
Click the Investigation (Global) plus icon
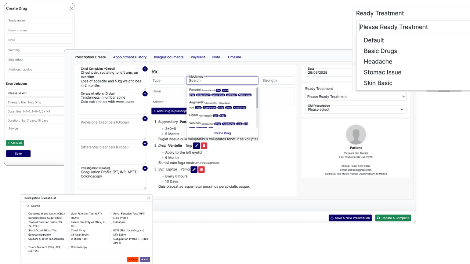pyautogui.click(x=145, y=168)
